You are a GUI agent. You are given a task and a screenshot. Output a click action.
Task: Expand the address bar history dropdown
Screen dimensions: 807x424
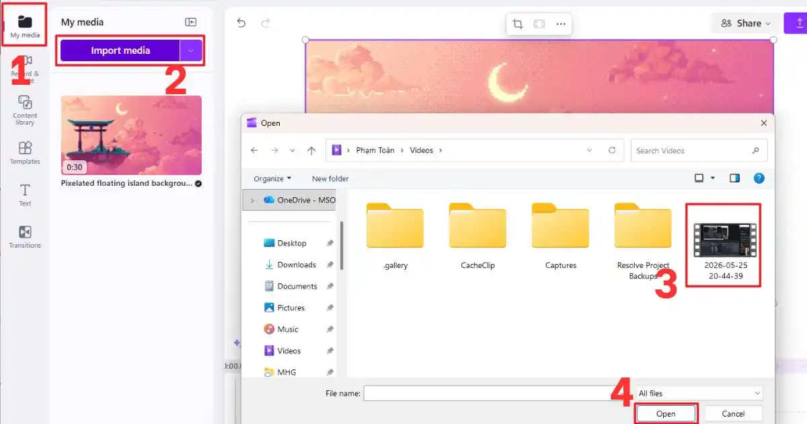point(589,150)
